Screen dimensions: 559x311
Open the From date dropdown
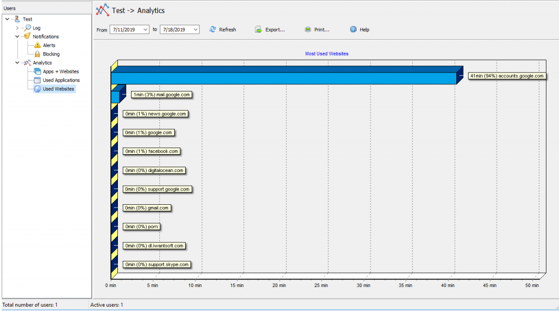coord(145,29)
